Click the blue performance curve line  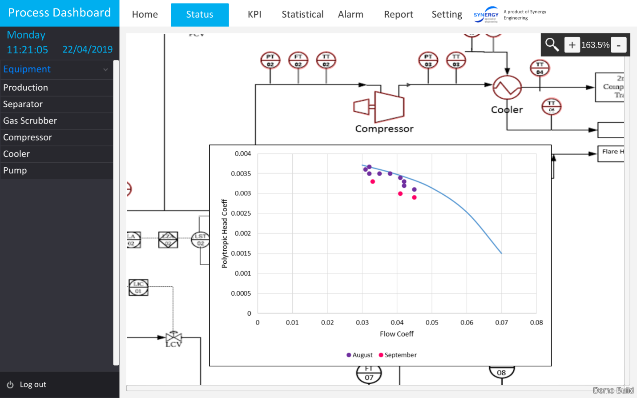point(467,213)
